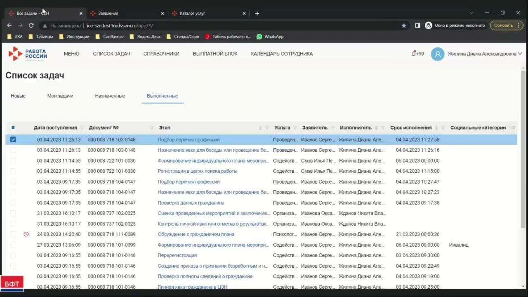Image resolution: width=528 pixels, height=297 pixels.
Task: Open Проверка данных гражданина link
Action: tap(191, 203)
